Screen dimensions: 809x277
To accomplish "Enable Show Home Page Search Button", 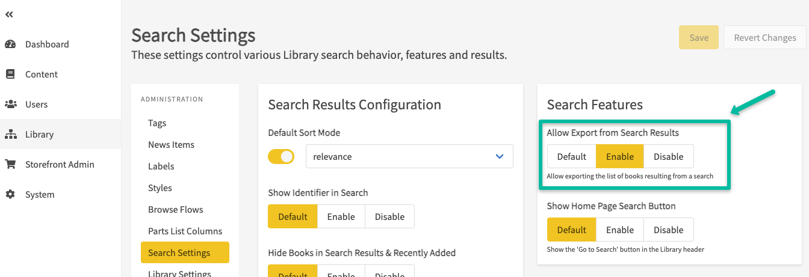I will tap(620, 230).
